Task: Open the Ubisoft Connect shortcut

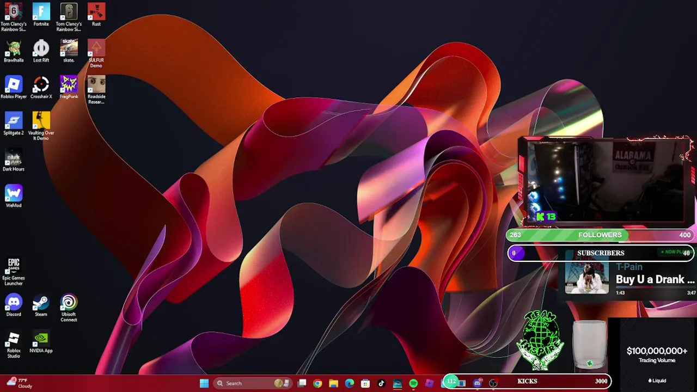Action: (x=69, y=308)
